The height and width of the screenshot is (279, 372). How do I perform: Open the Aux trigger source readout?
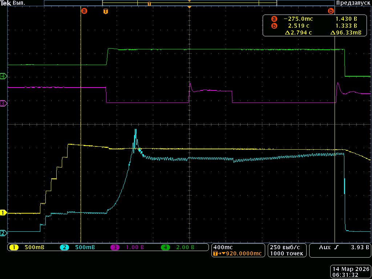tap(324, 247)
